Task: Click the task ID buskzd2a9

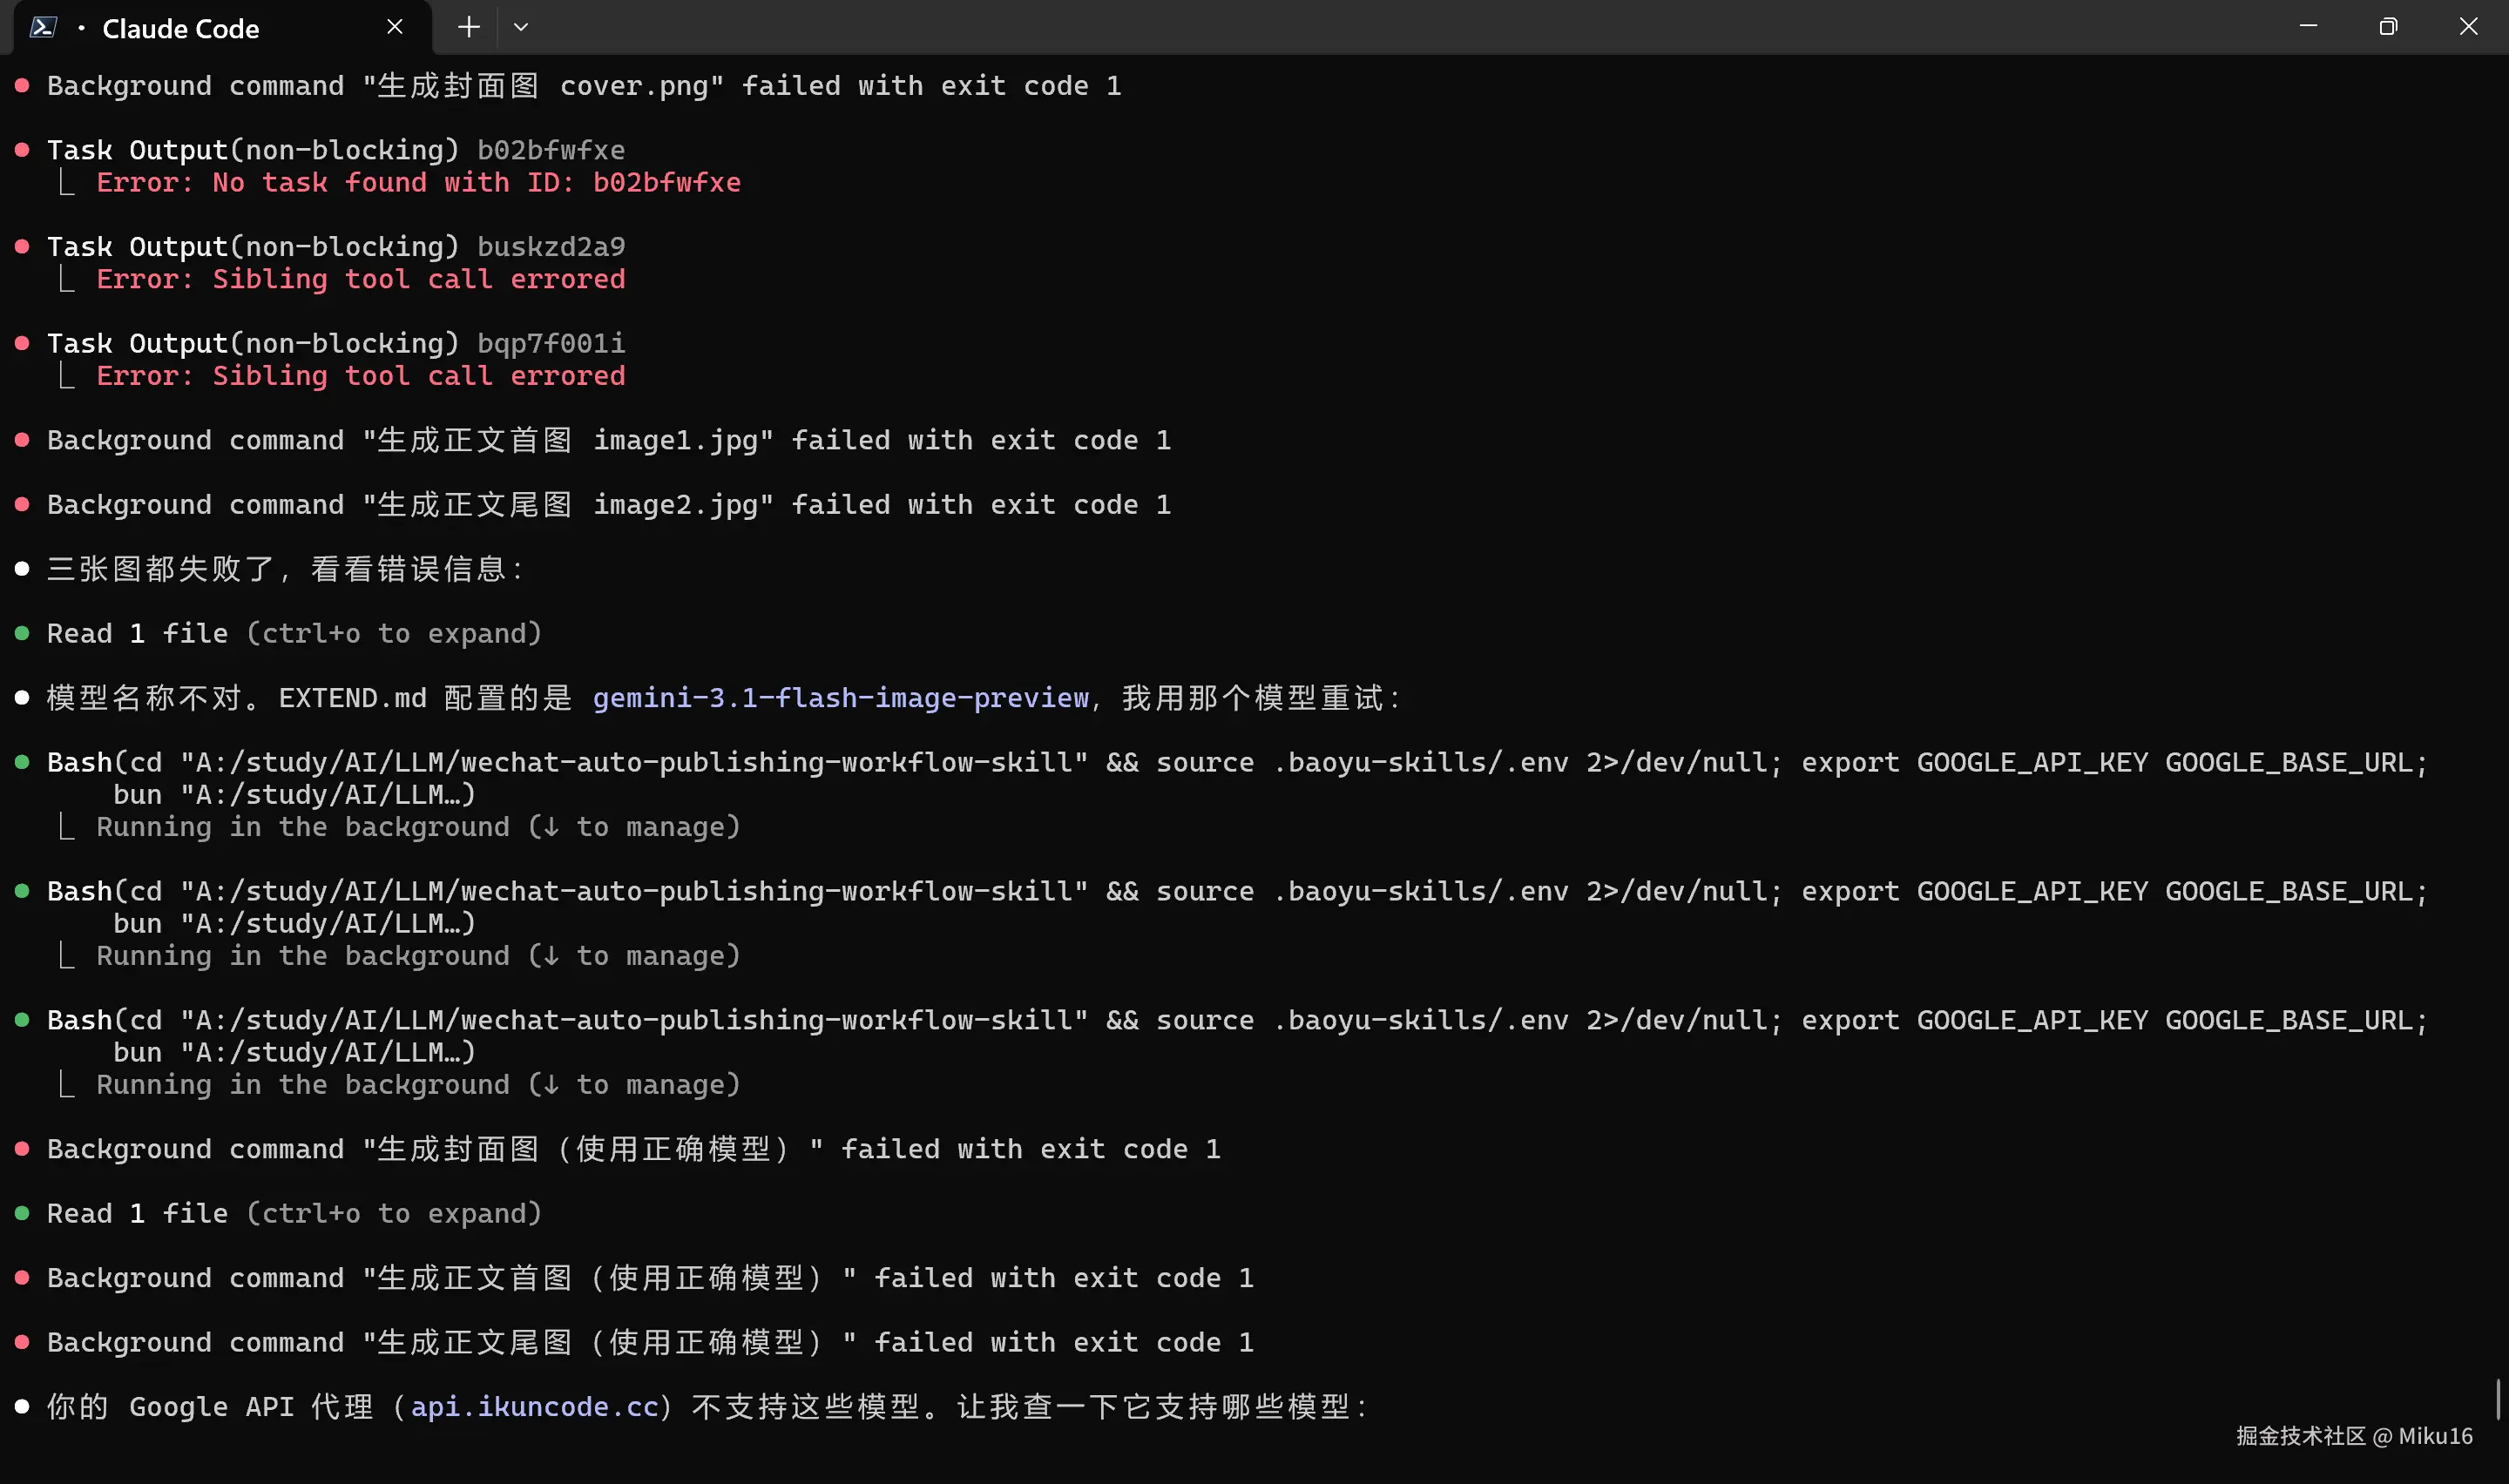Action: [551, 247]
